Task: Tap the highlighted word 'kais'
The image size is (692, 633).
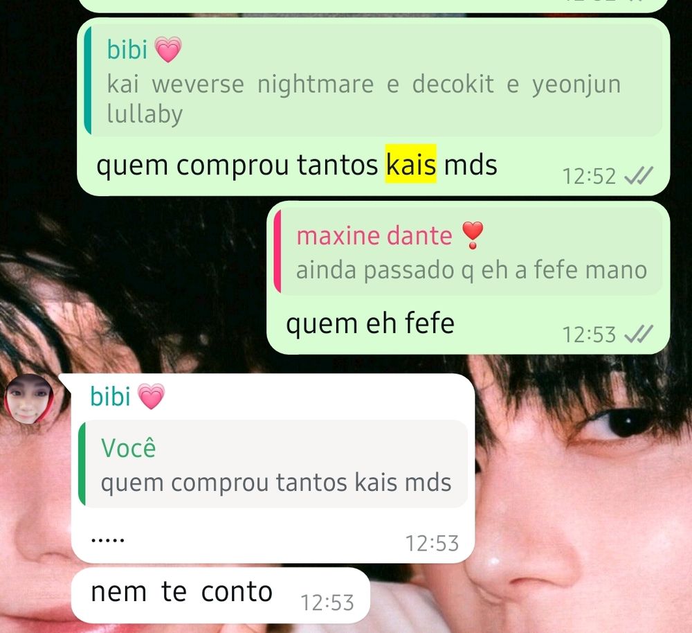Action: [x=411, y=164]
